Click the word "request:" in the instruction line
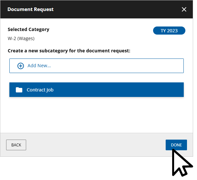This screenshot has width=197, height=180. [x=121, y=51]
